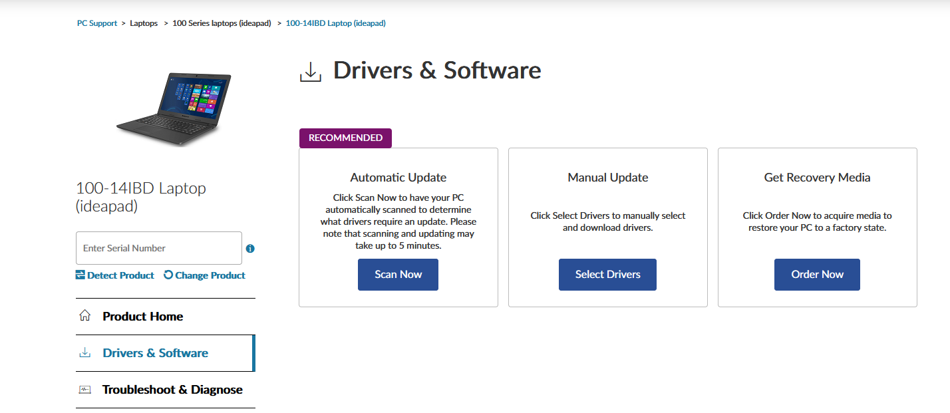Select Drivers & Software sidebar item

166,353
